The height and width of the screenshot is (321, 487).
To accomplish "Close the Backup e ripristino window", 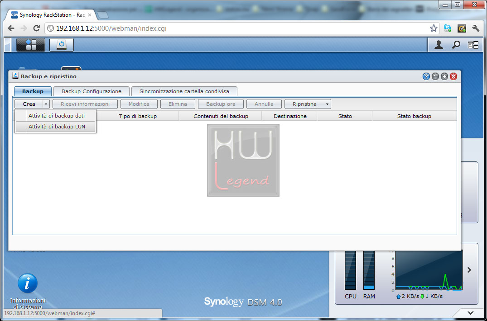I will point(453,76).
